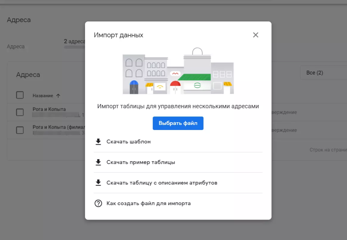
Task: Open the help icon near Как создать файл для импорта
Action: [x=98, y=203]
